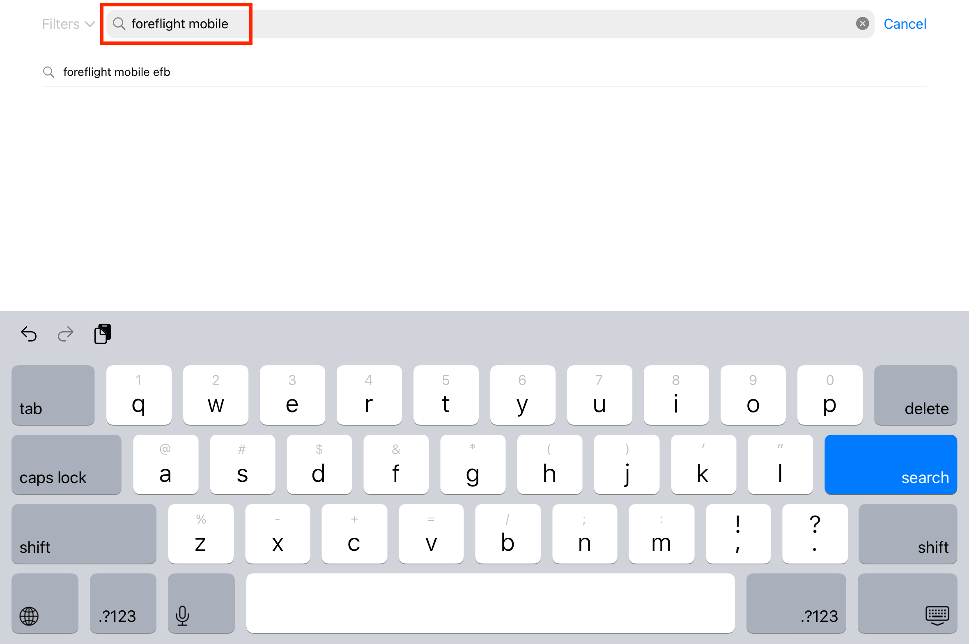Tap the h key
Image resolution: width=969 pixels, height=644 pixels.
pos(550,465)
